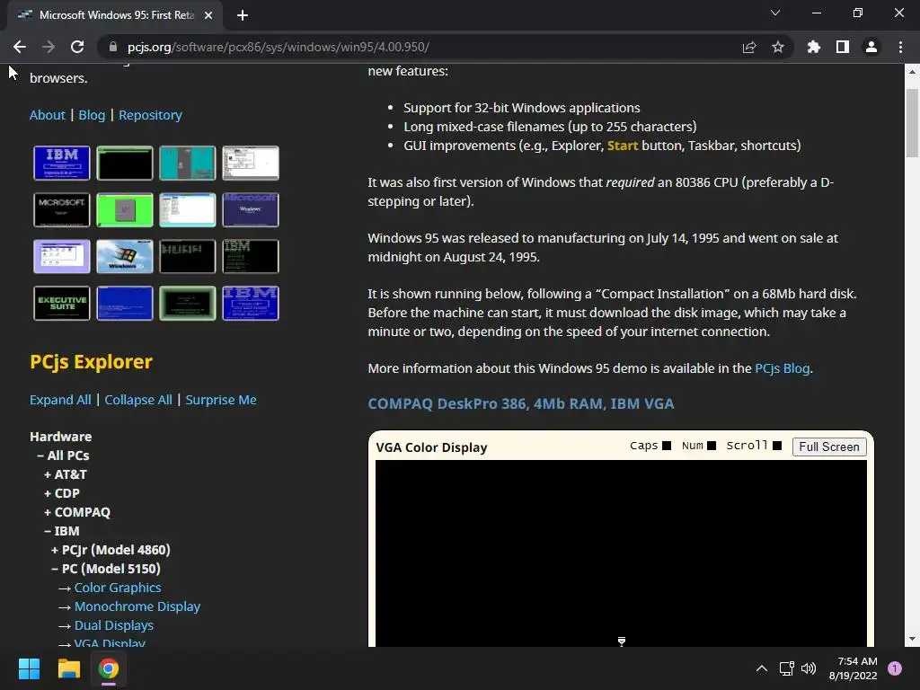Open the Windows Start menu
The width and height of the screenshot is (920, 690).
coord(29,668)
